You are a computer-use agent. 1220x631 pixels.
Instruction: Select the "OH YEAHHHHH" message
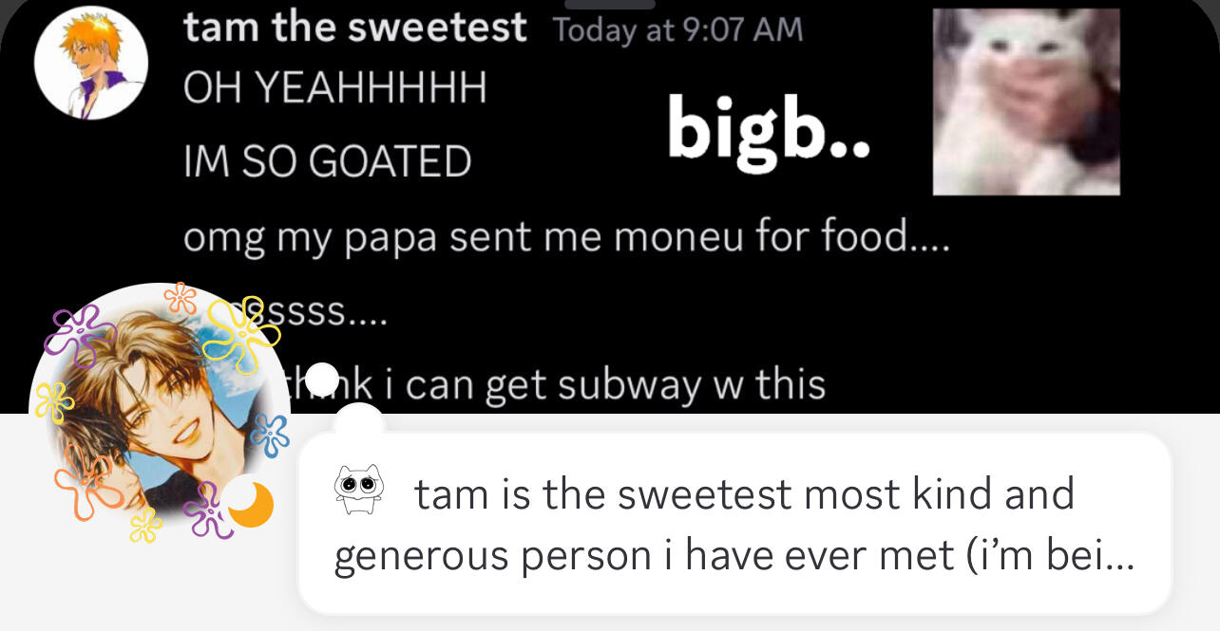pos(335,88)
